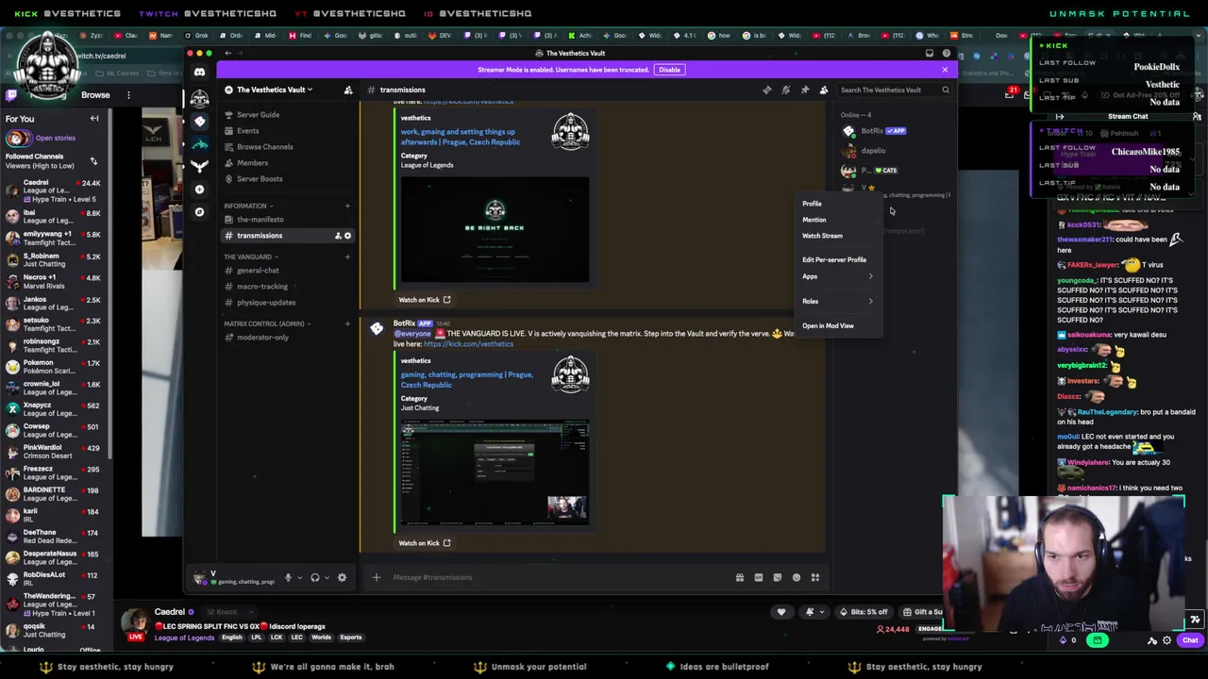Collapse MATRIX CONTROL (ADMIN) category

tap(267, 323)
